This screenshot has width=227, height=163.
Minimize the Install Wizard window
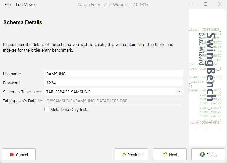click(191, 4)
